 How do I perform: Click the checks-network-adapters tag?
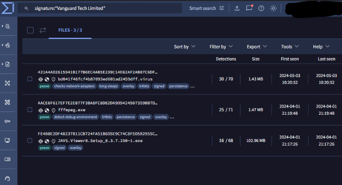pos(74,86)
